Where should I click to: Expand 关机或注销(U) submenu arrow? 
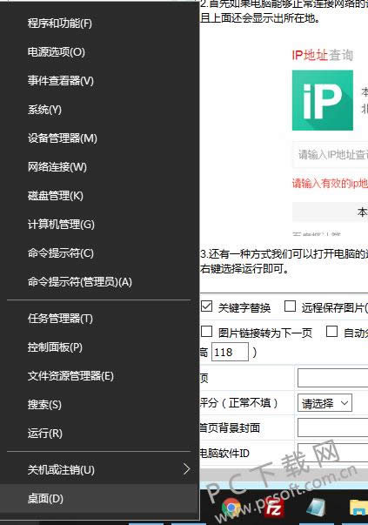187,469
